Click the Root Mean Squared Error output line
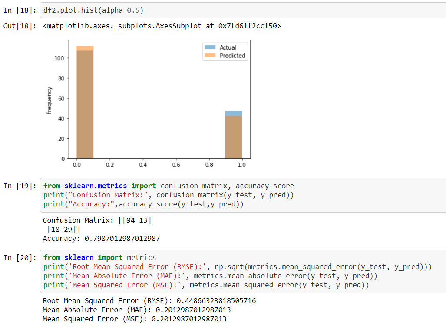Image resolution: width=446 pixels, height=333 pixels. tap(149, 301)
